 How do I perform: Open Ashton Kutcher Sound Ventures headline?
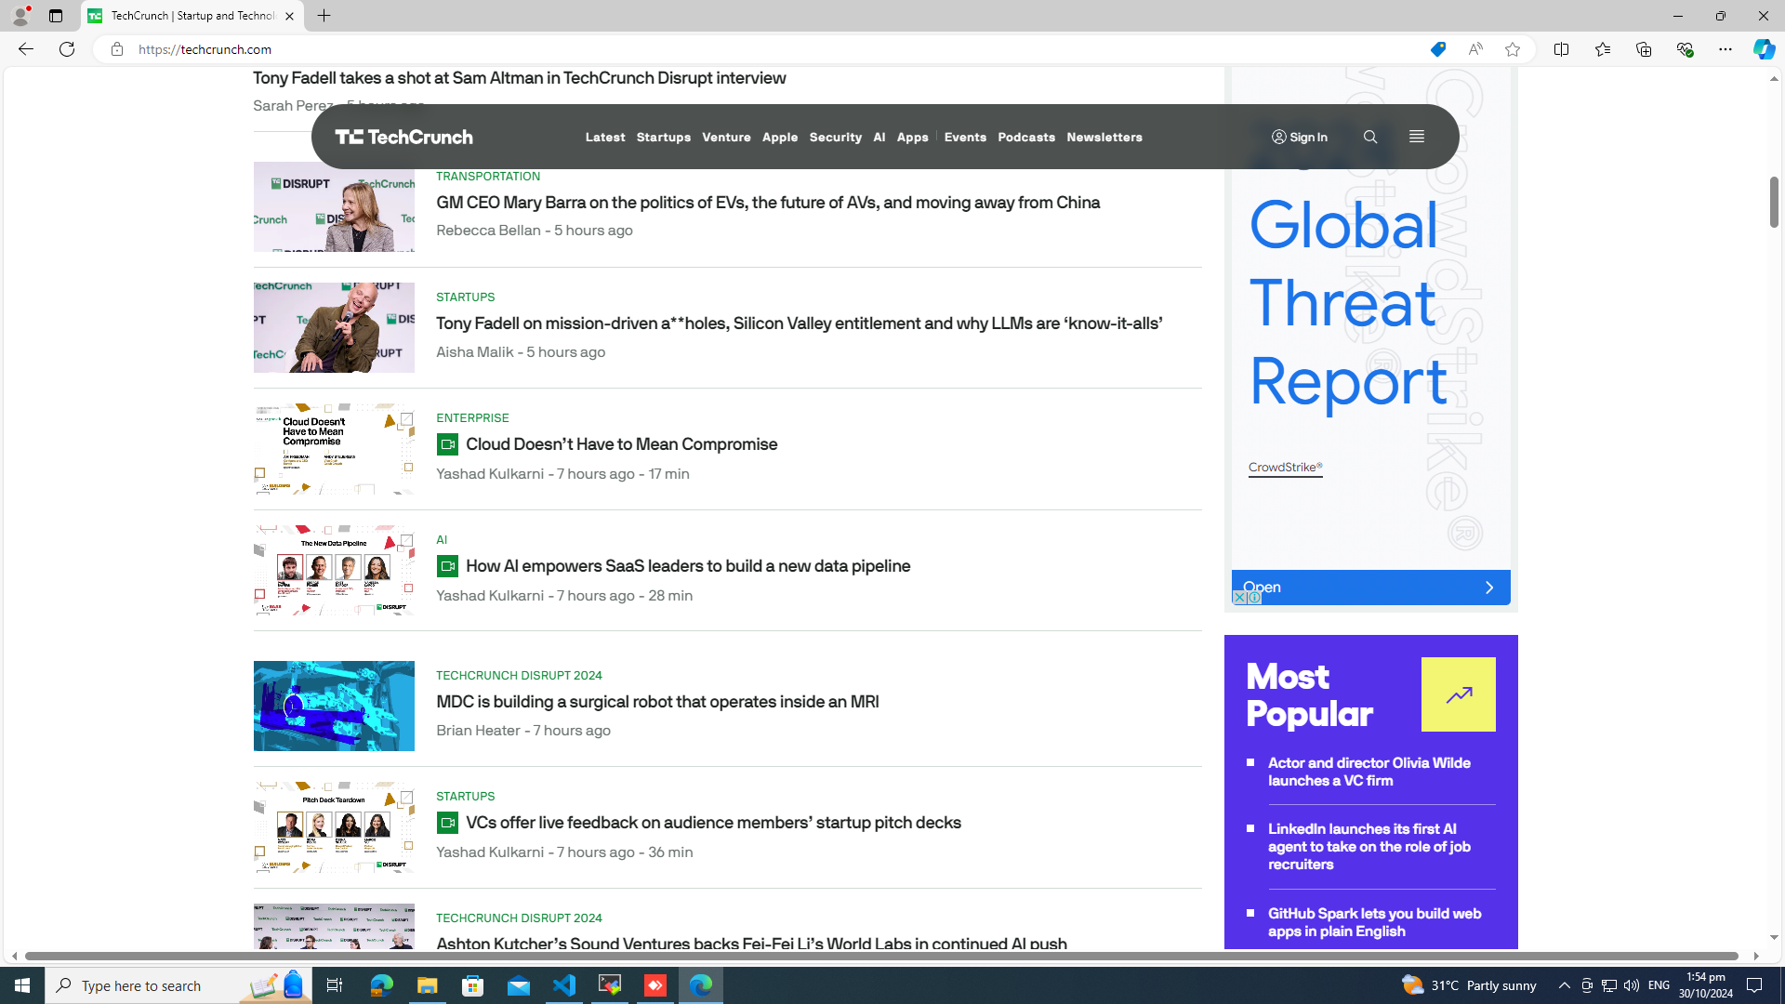751,945
